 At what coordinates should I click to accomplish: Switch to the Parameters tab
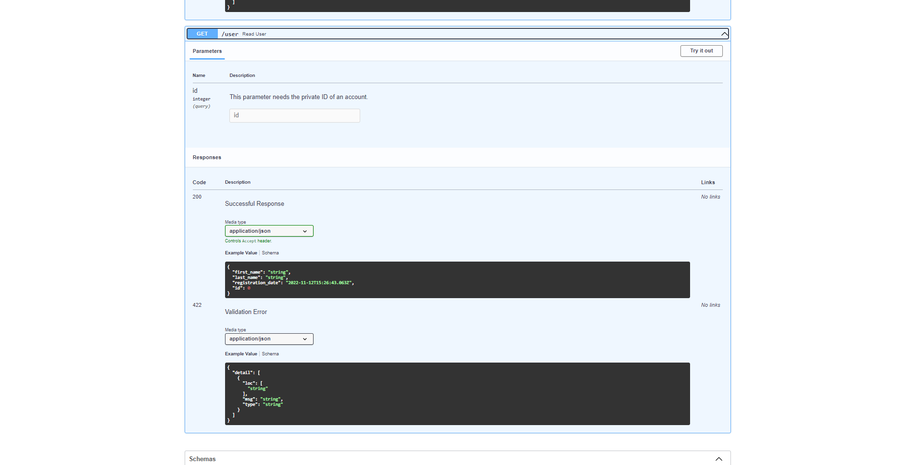207,51
